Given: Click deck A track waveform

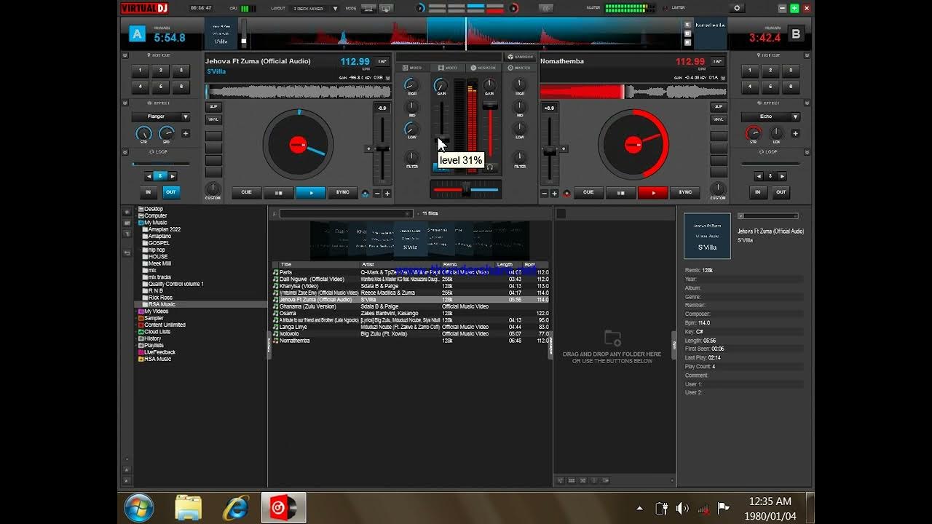Looking at the screenshot, I should pos(299,92).
